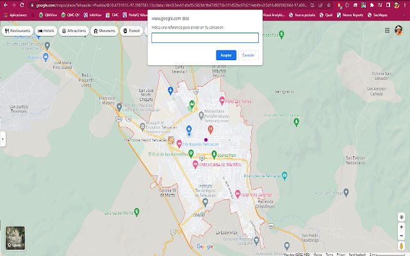
Task: Click The Home Depot Tehuacán marker
Action: 171,140
